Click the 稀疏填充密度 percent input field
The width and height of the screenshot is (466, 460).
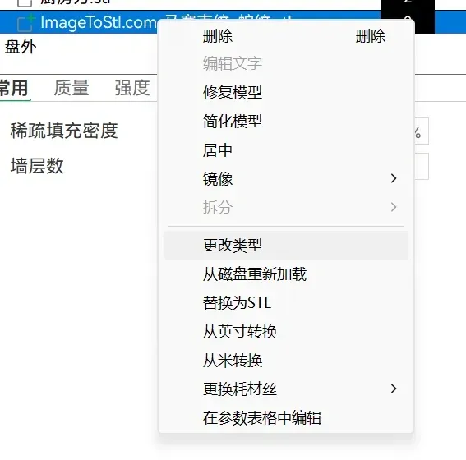[422, 131]
